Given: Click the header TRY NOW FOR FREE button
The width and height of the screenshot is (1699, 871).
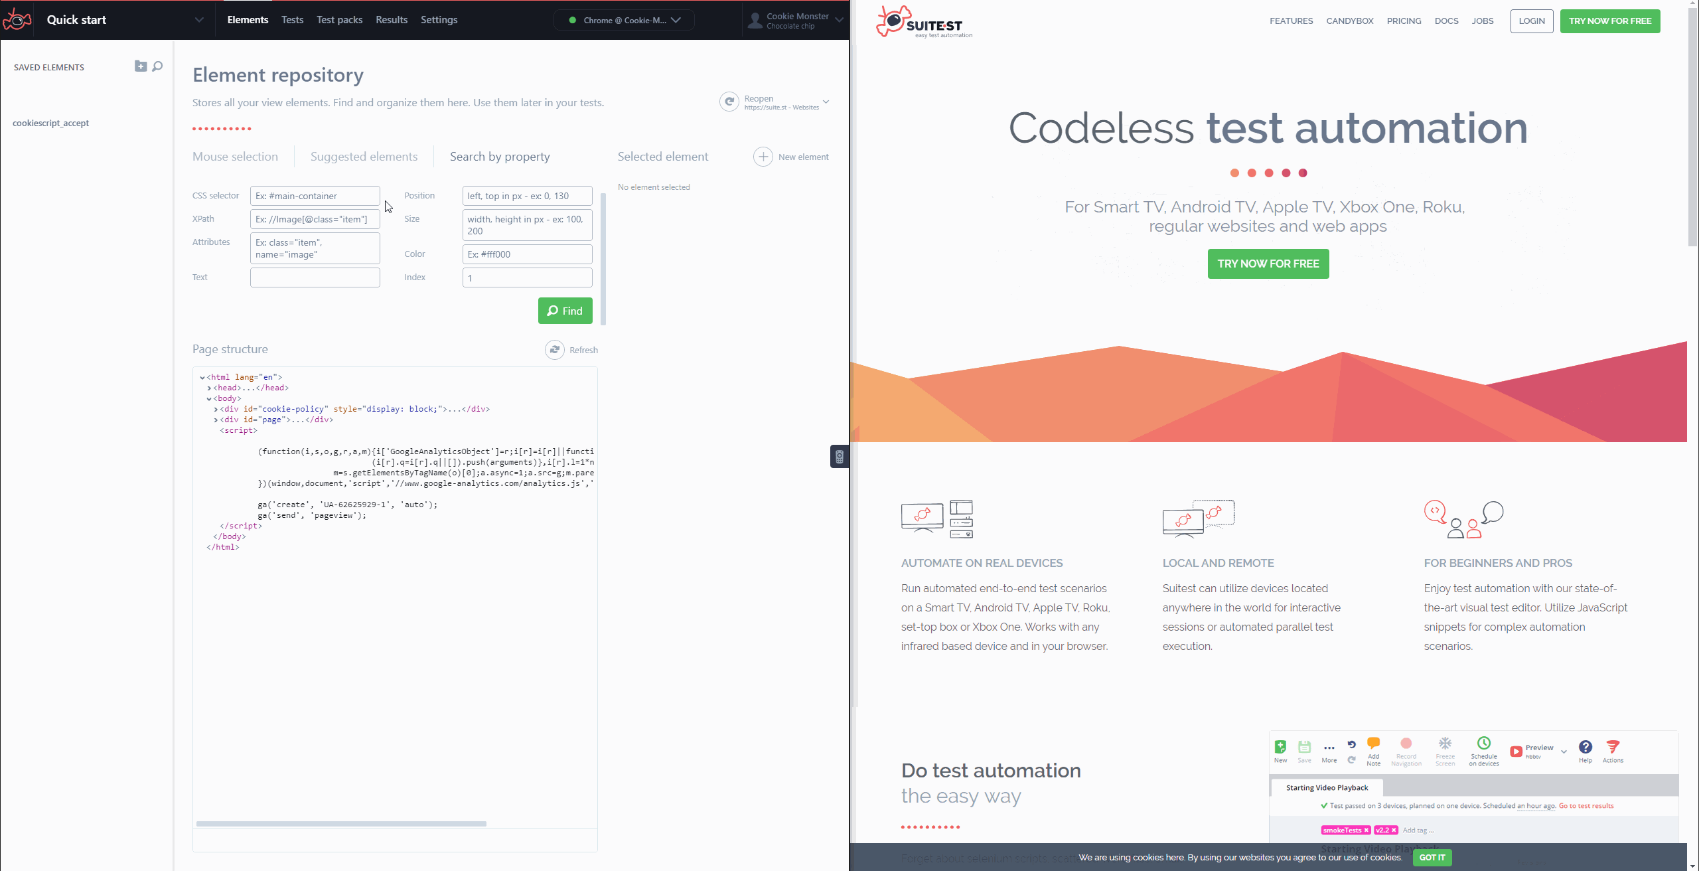Looking at the screenshot, I should (1610, 21).
